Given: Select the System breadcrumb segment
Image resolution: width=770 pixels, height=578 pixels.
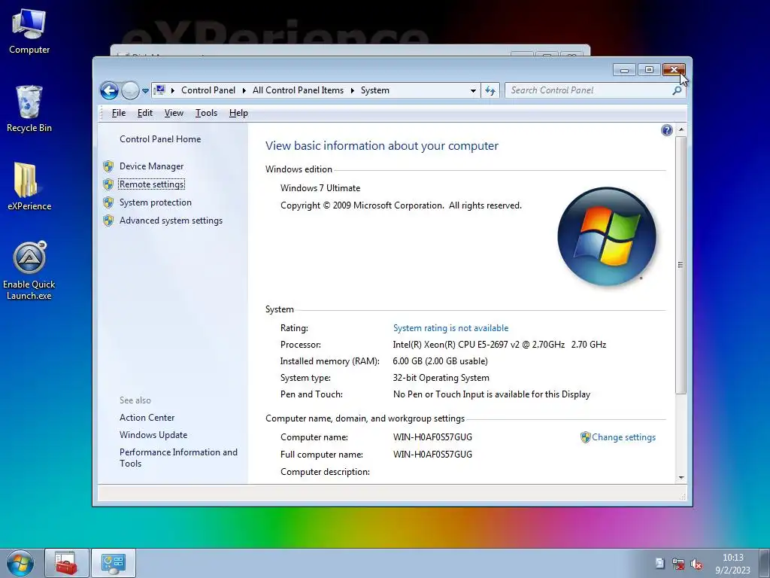Looking at the screenshot, I should coord(374,90).
